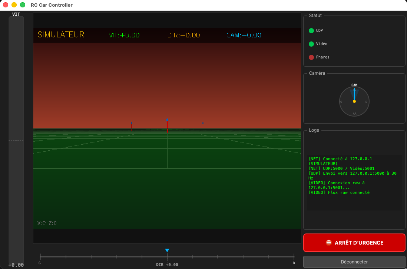Click the D mark on the camera dial

point(366,102)
